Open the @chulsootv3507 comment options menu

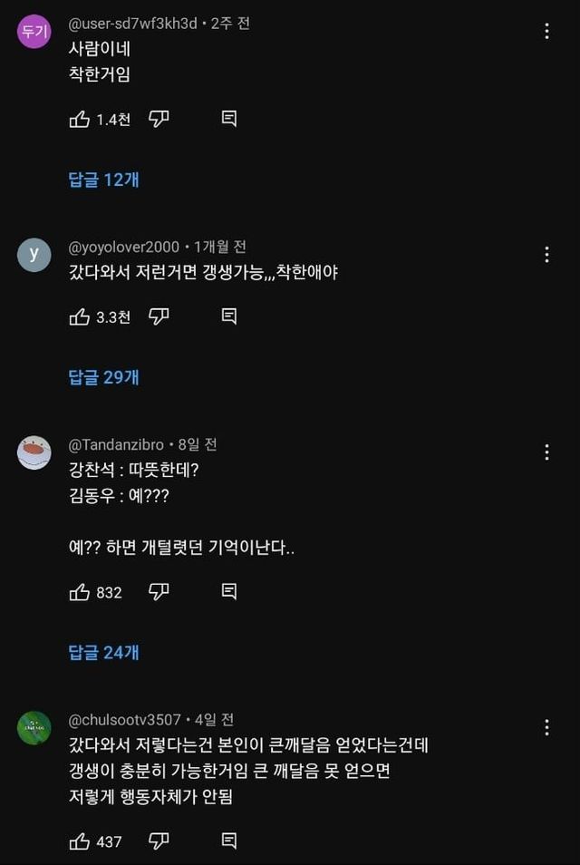point(546,727)
